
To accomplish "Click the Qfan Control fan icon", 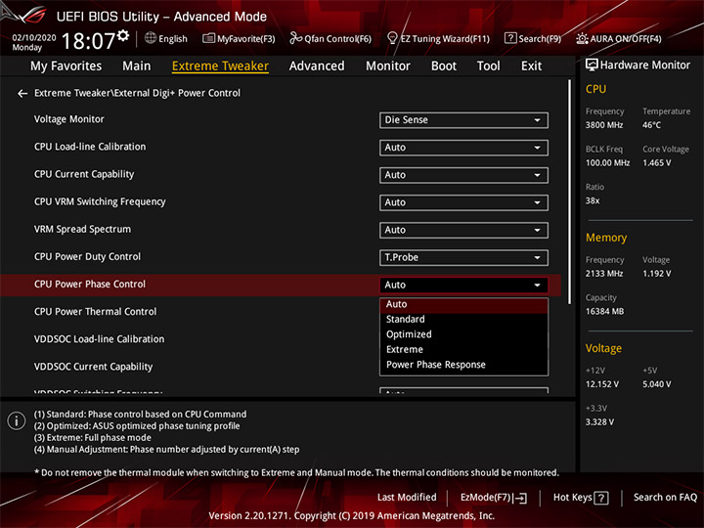I will (295, 38).
